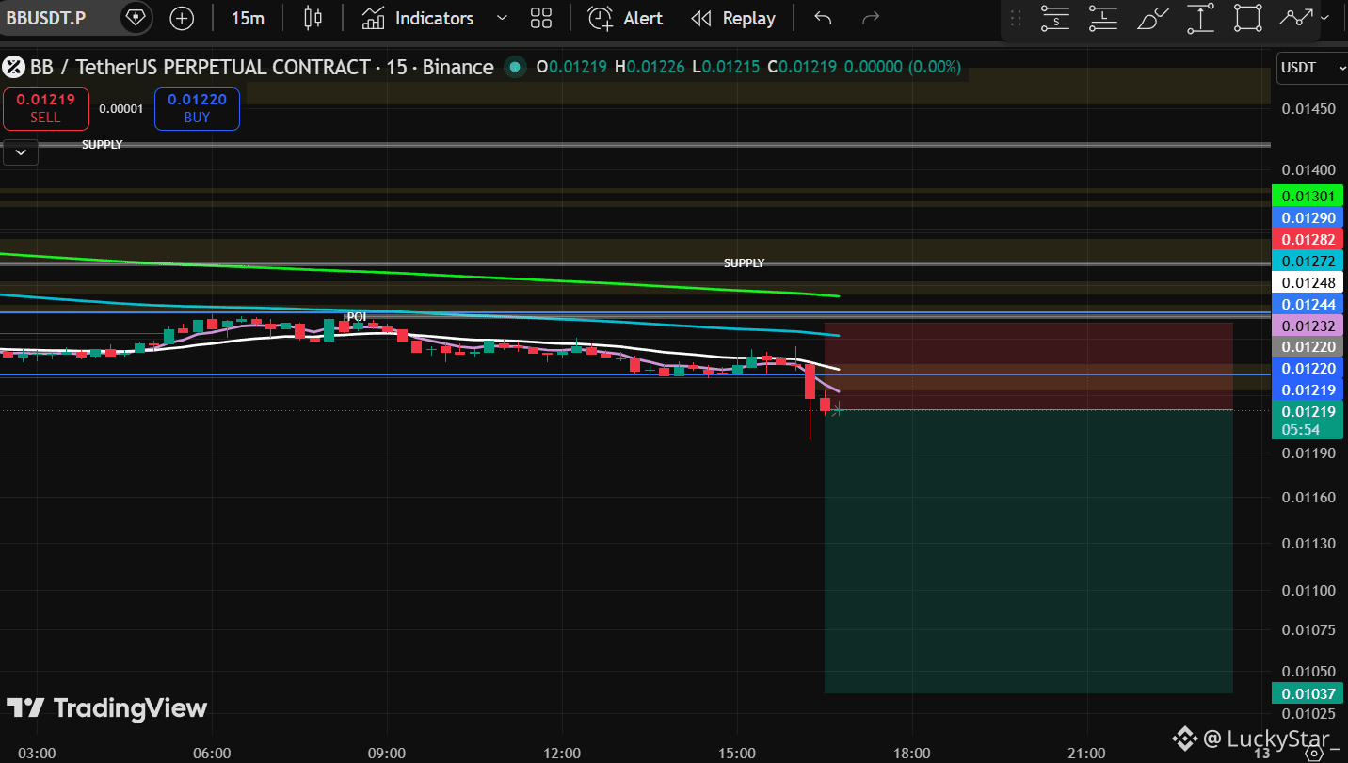The width and height of the screenshot is (1348, 763).
Task: Select the Long Position drawing tool
Action: pos(1103,18)
